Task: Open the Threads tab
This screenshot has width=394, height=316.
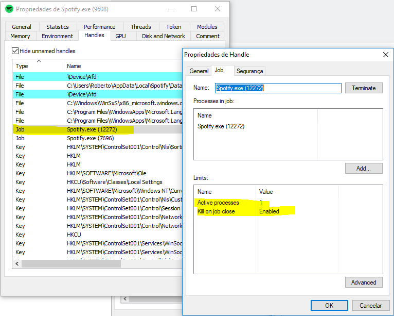Action: pyautogui.click(x=141, y=27)
